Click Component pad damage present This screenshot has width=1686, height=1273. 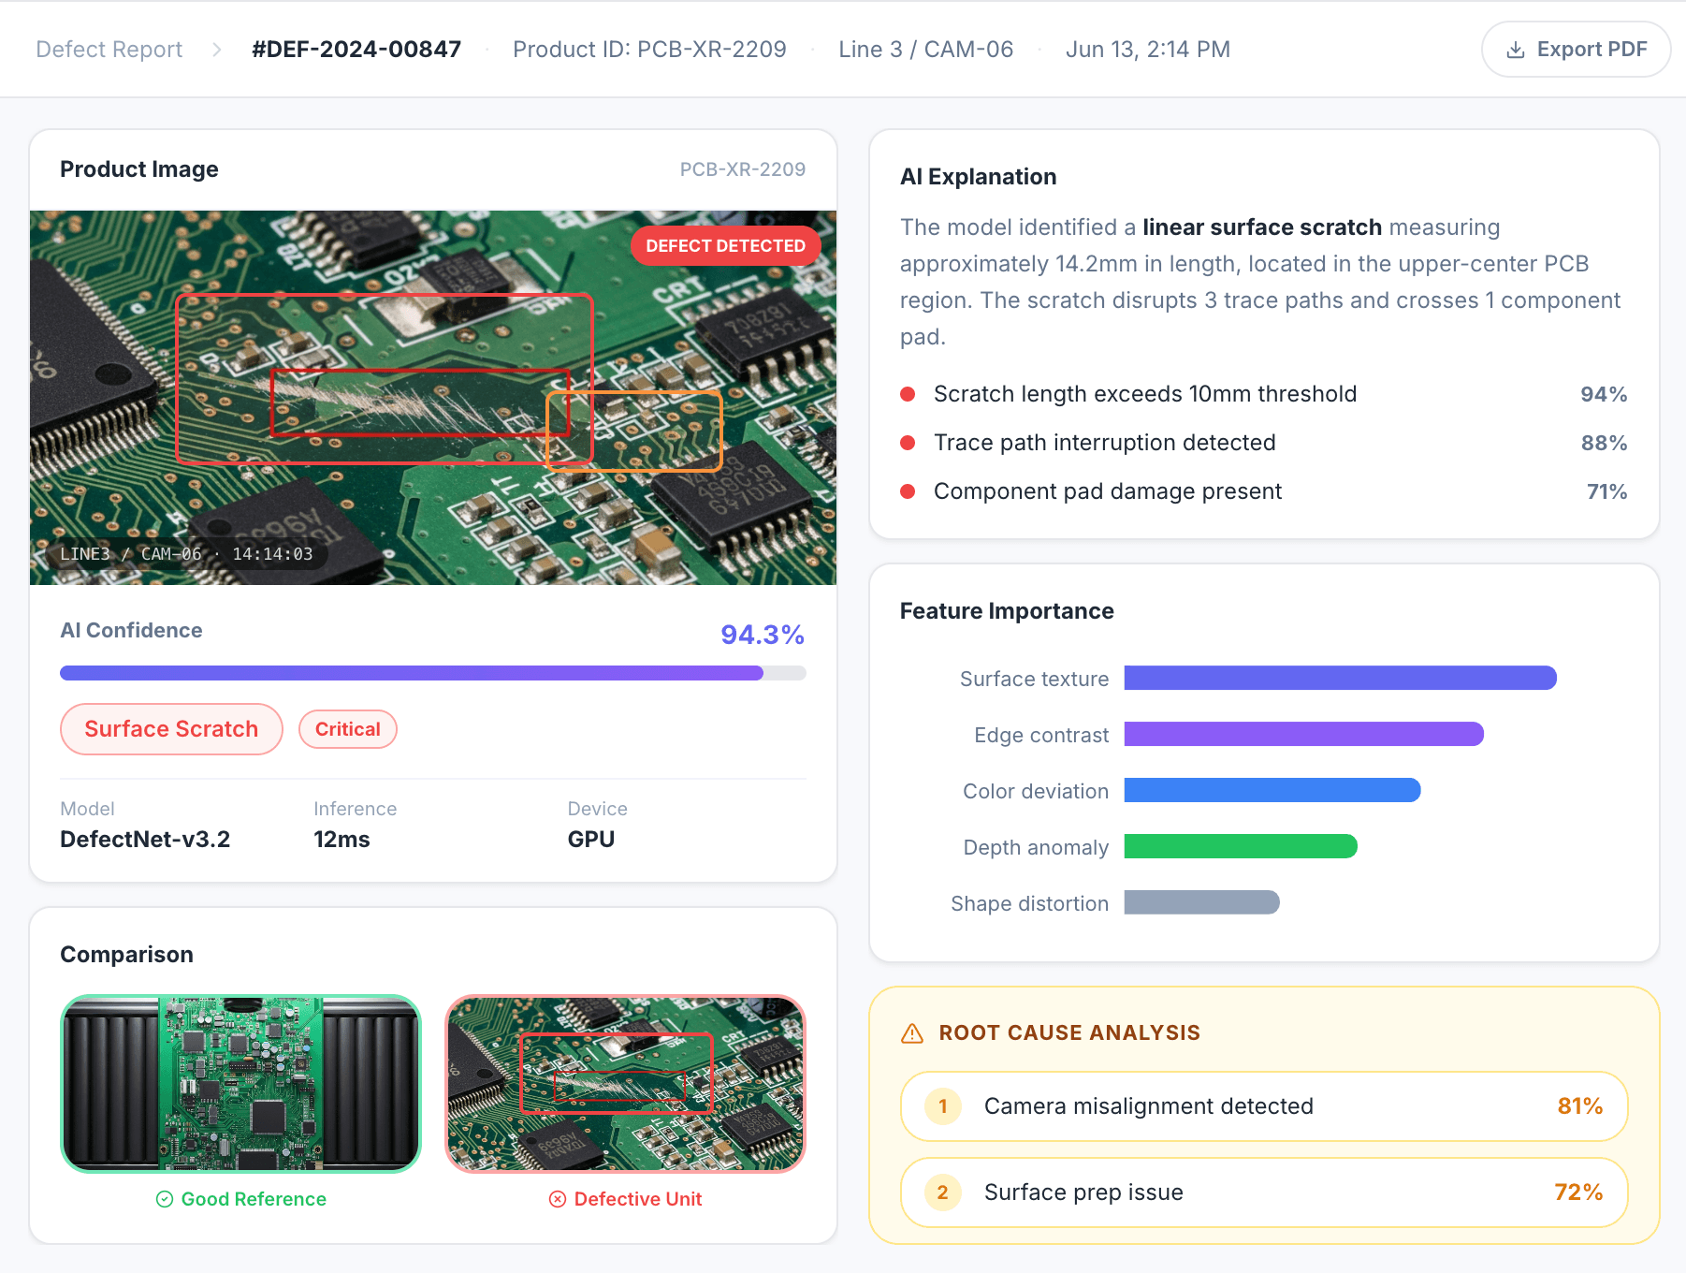click(1108, 491)
